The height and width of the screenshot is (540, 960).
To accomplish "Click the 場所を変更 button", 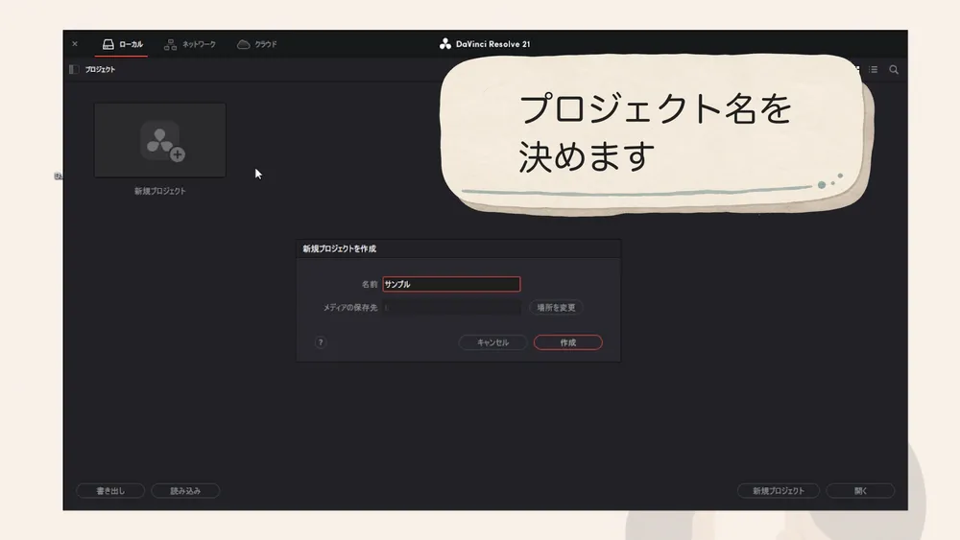I will point(556,308).
